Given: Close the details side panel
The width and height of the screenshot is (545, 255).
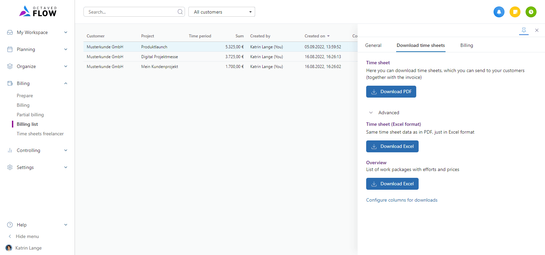Looking at the screenshot, I should [x=536, y=30].
